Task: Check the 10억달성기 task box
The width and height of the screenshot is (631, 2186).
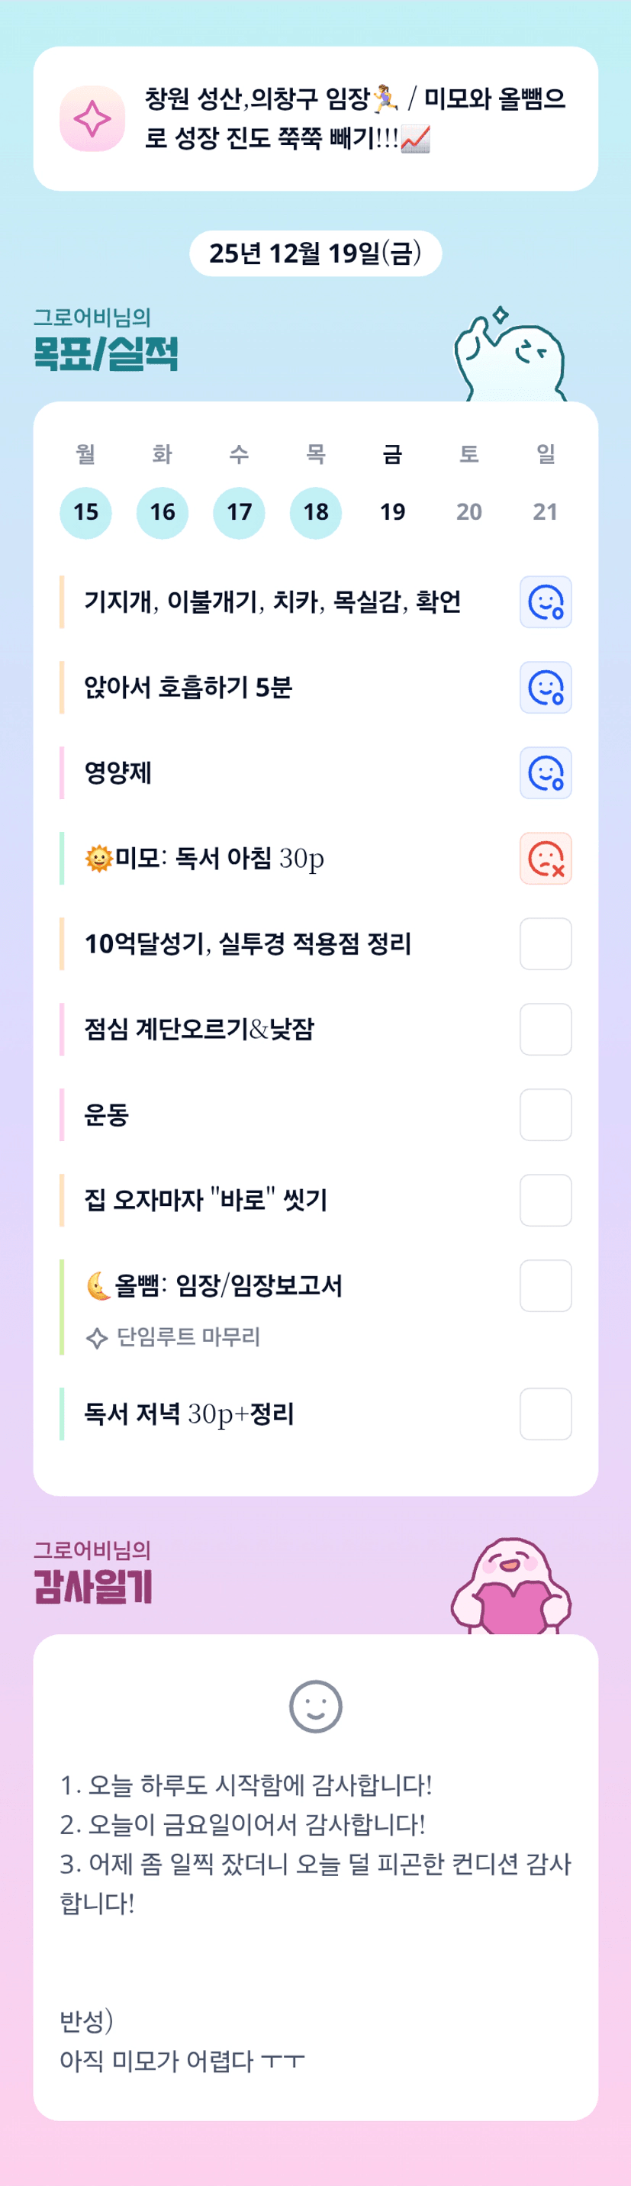Action: pyautogui.click(x=546, y=943)
